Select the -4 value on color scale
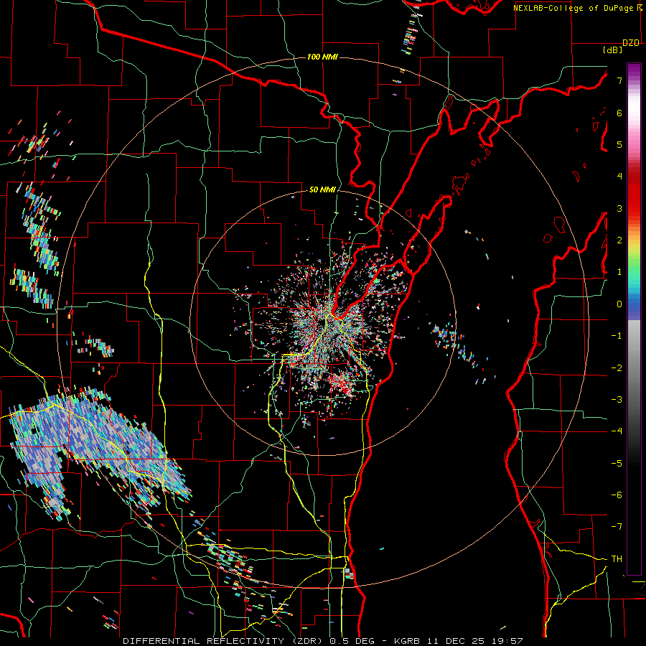Screen dimensions: 646x646 617,431
